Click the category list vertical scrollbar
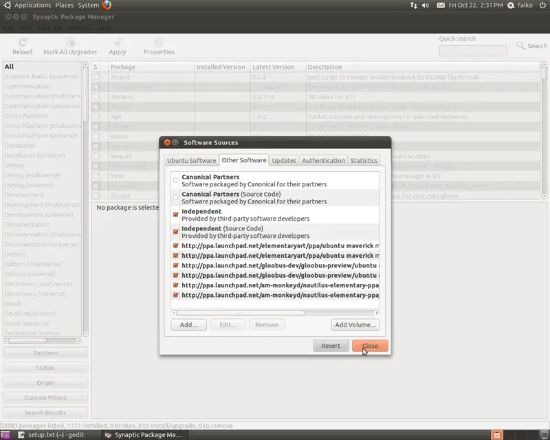The width and height of the screenshot is (550, 440). pyautogui.click(x=85, y=199)
